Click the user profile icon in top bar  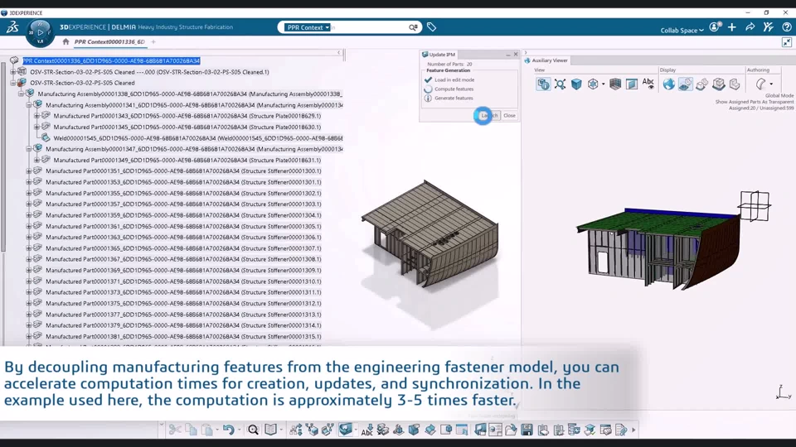pyautogui.click(x=715, y=26)
